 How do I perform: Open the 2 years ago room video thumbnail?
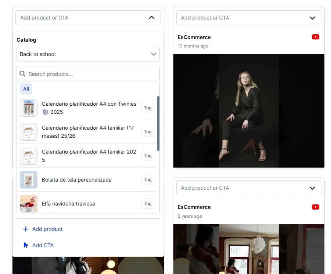pos(249,249)
